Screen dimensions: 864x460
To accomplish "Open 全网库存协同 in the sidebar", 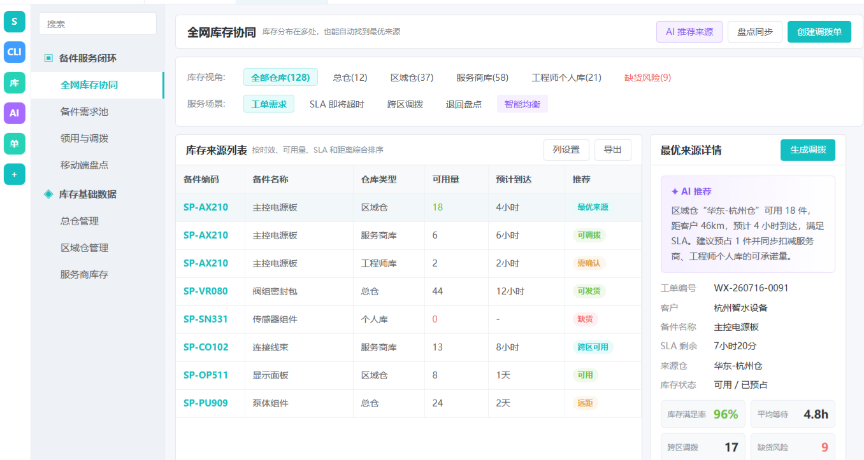I will [97, 85].
